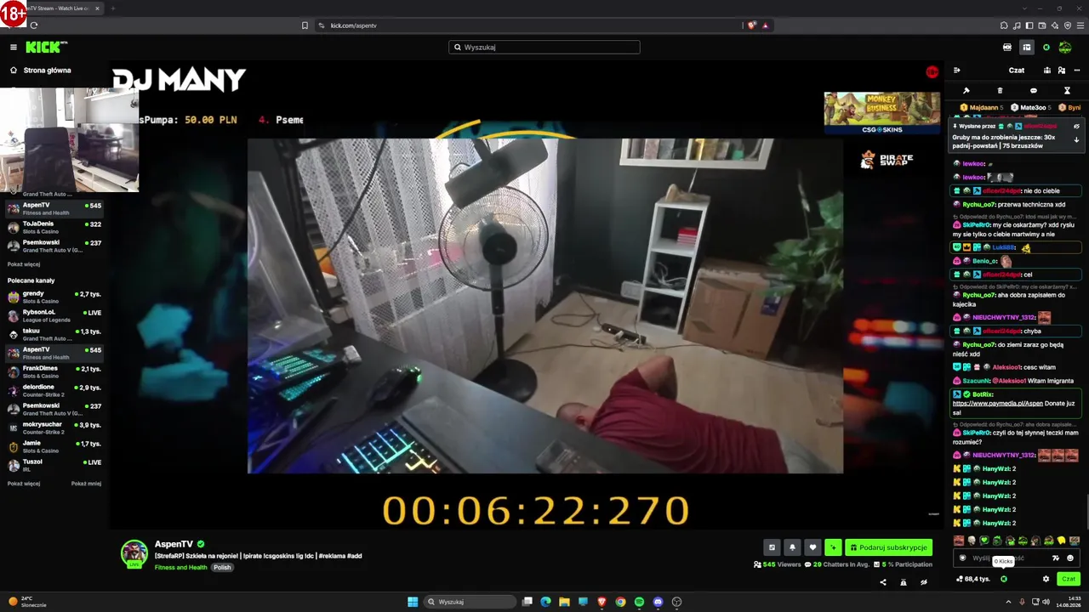Toggle chat translation icon
Screen dimensions: 1089x612
pos(1056,558)
